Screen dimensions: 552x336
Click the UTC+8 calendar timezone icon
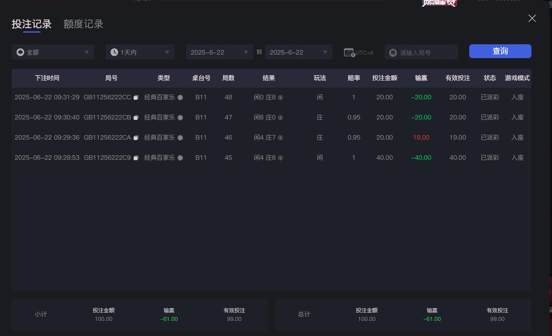coord(348,52)
